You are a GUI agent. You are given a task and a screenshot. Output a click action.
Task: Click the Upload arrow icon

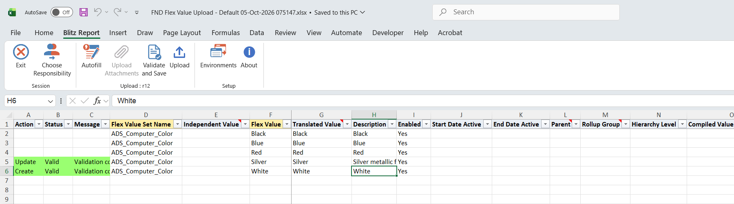pos(179,52)
